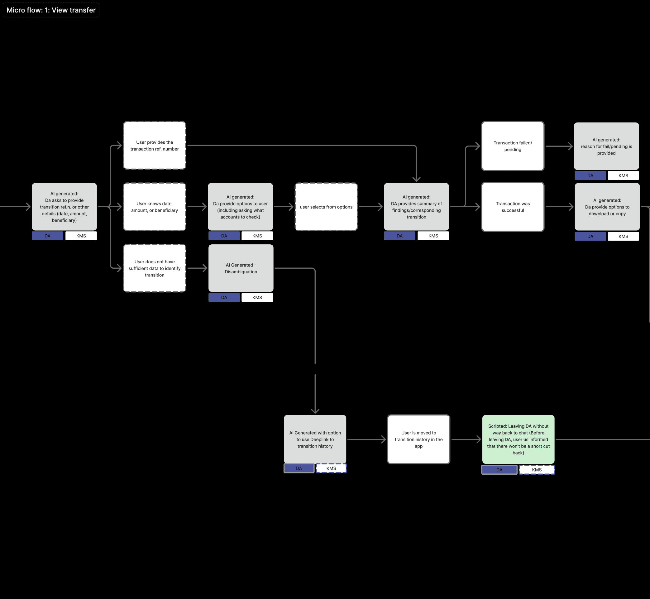The height and width of the screenshot is (599, 650).
Task: Click the green 'Scripted: Leaving DA' box
Action: (x=518, y=439)
